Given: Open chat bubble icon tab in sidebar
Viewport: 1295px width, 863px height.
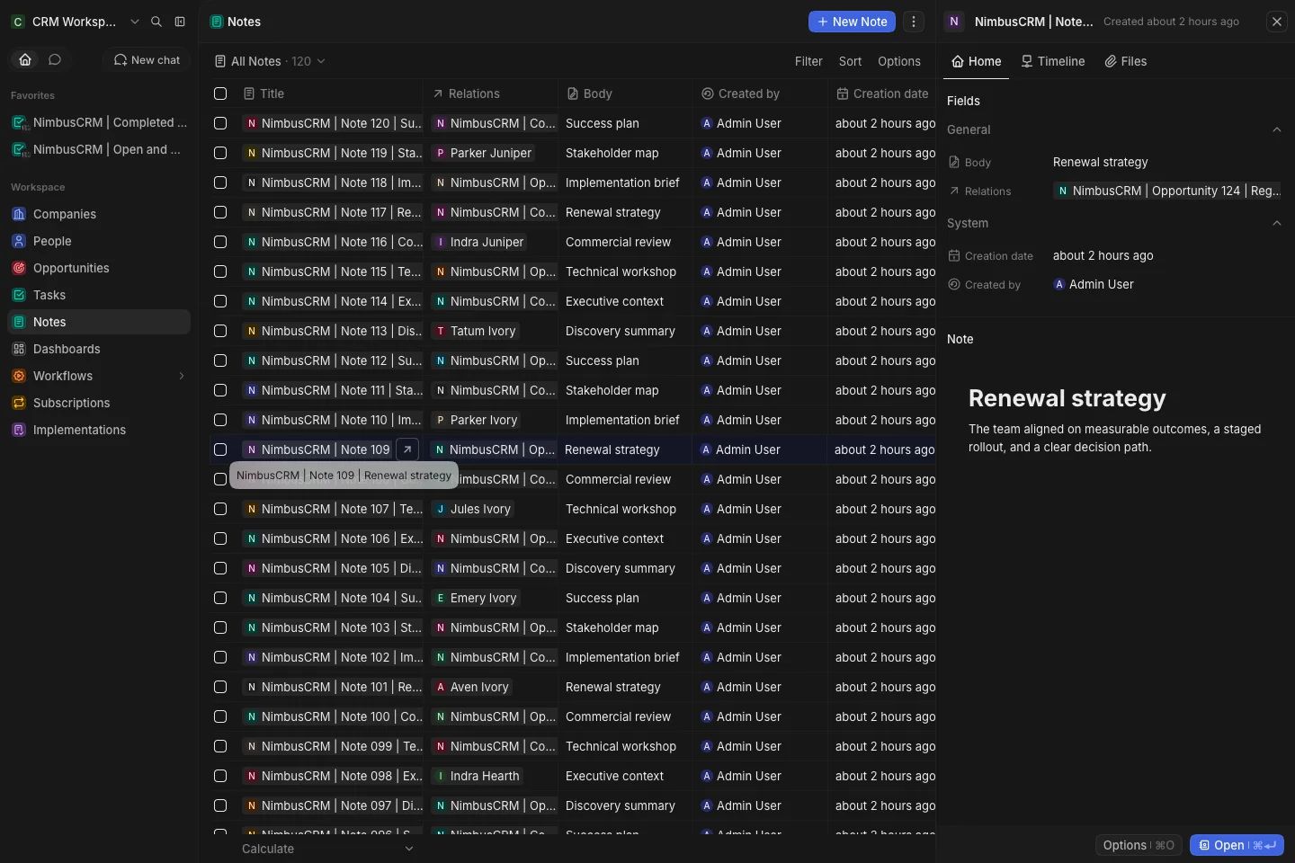Looking at the screenshot, I should pos(55,59).
